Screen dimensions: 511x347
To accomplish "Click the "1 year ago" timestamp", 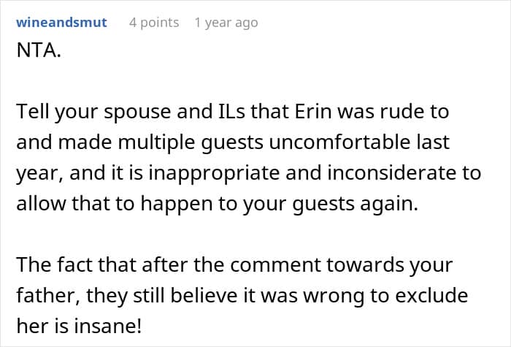I will tap(226, 23).
